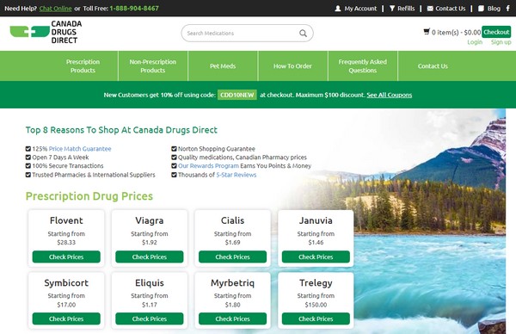Click checkmark beside Quality medications, Canadian Pharmacy prices
Viewport: 516px width, 334px height.
pyautogui.click(x=174, y=158)
